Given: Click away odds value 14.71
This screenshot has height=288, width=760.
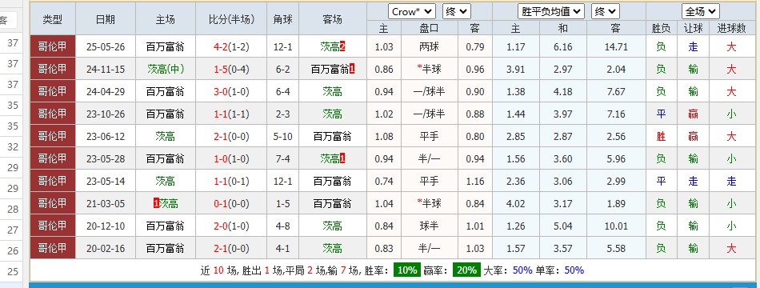Looking at the screenshot, I should 616,47.
